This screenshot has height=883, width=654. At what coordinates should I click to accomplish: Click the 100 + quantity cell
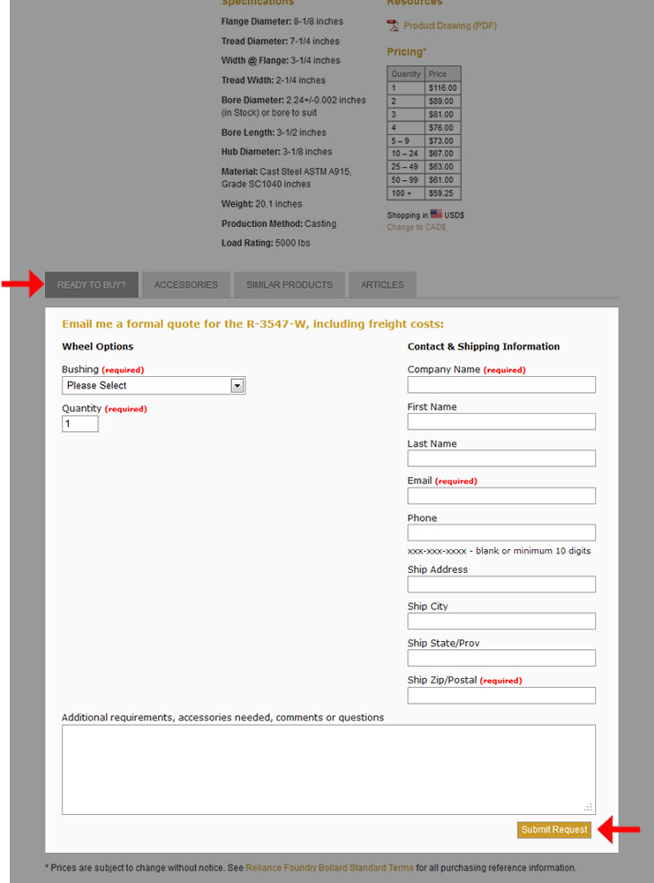click(405, 193)
